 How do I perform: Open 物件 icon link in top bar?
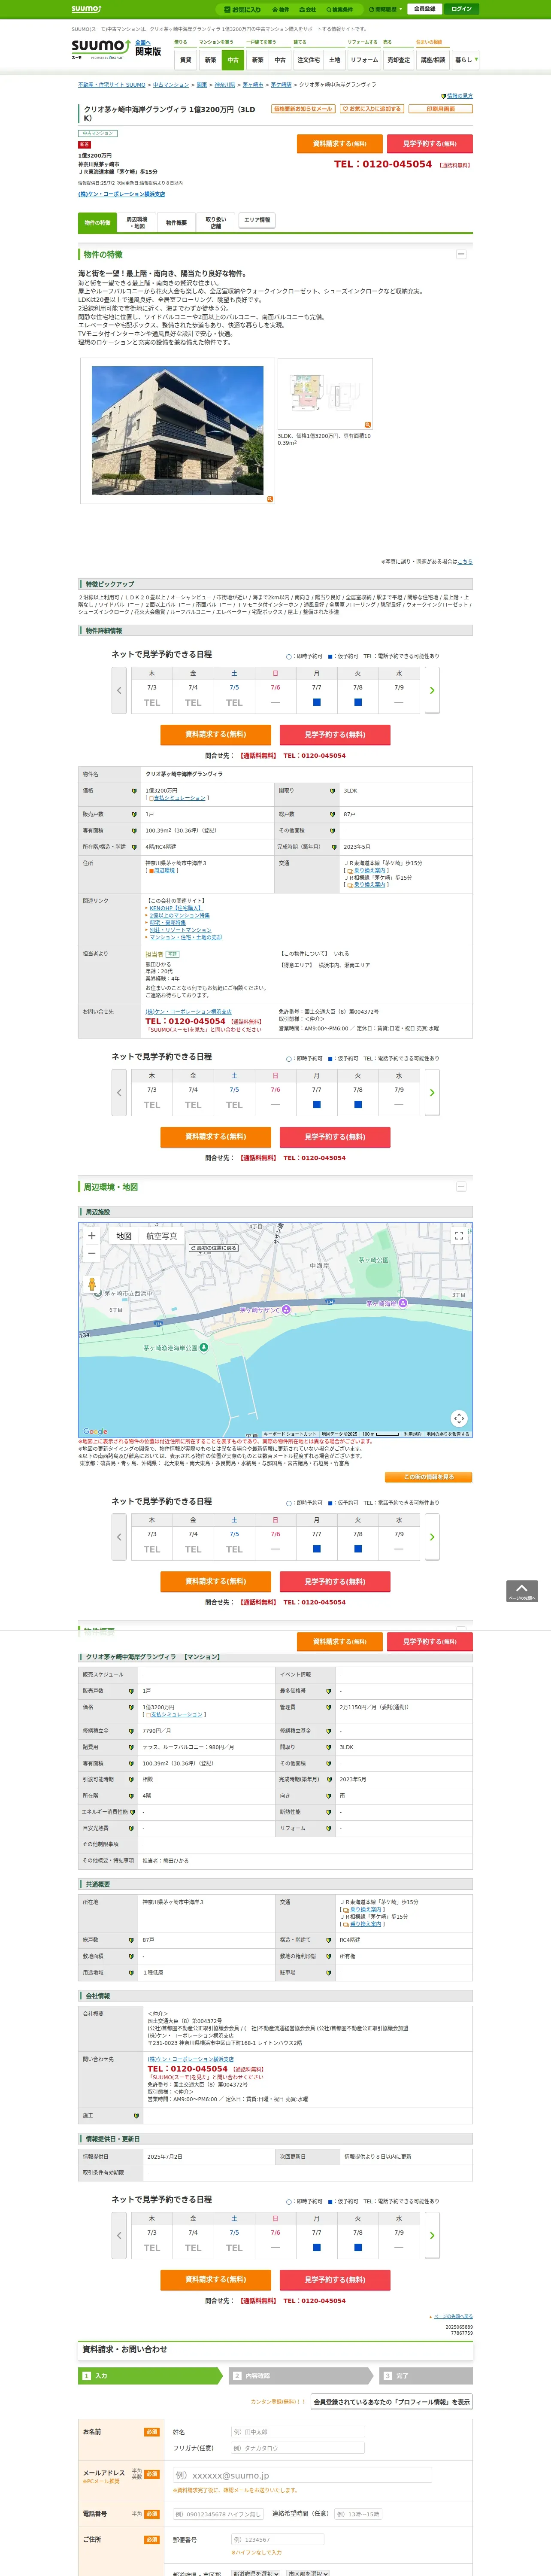click(281, 9)
